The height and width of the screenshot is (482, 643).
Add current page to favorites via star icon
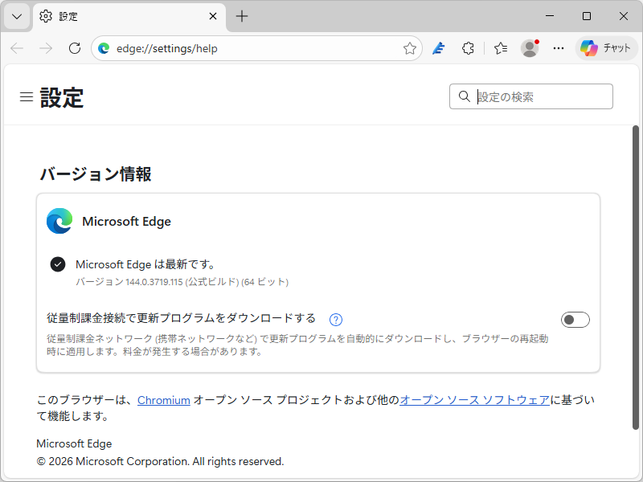(411, 47)
